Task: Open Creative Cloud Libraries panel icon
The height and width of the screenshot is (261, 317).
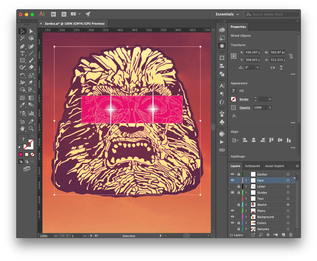Action: point(222,30)
